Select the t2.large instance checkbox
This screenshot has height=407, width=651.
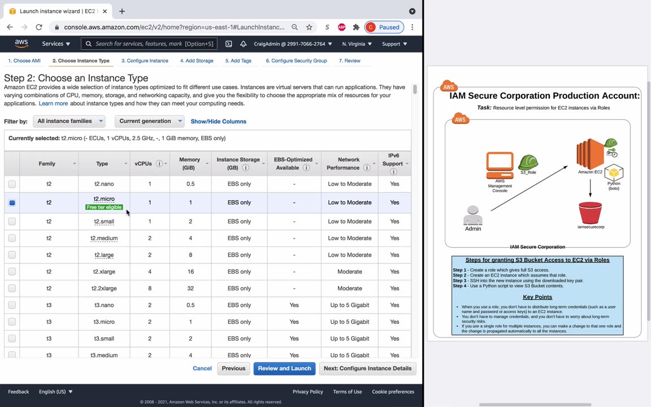click(x=12, y=254)
